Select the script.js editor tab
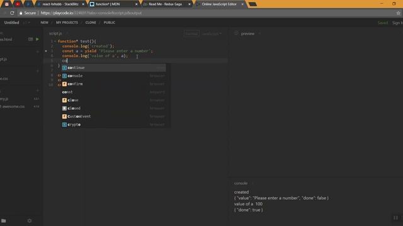The image size is (403, 226). [x=55, y=33]
